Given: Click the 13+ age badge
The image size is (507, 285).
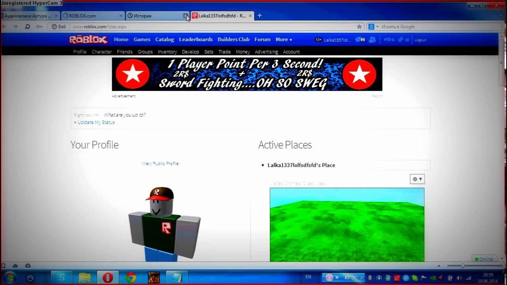Looking at the screenshot, I should click(318, 40).
